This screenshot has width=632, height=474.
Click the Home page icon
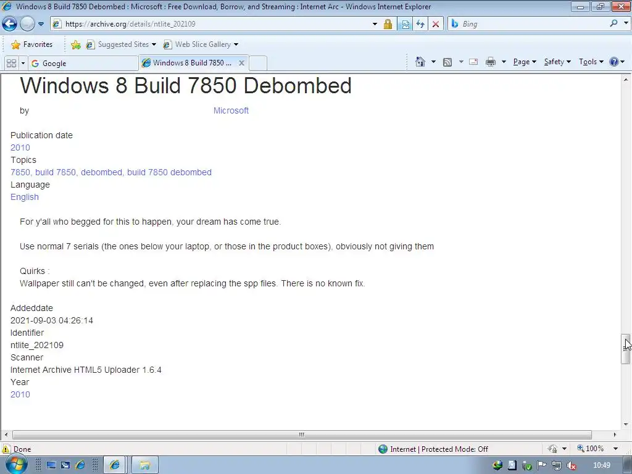420,62
